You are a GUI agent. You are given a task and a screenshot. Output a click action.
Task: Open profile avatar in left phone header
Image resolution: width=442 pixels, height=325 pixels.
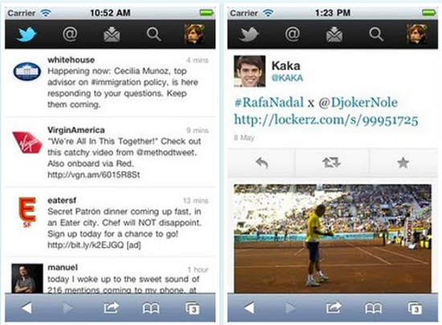click(194, 35)
